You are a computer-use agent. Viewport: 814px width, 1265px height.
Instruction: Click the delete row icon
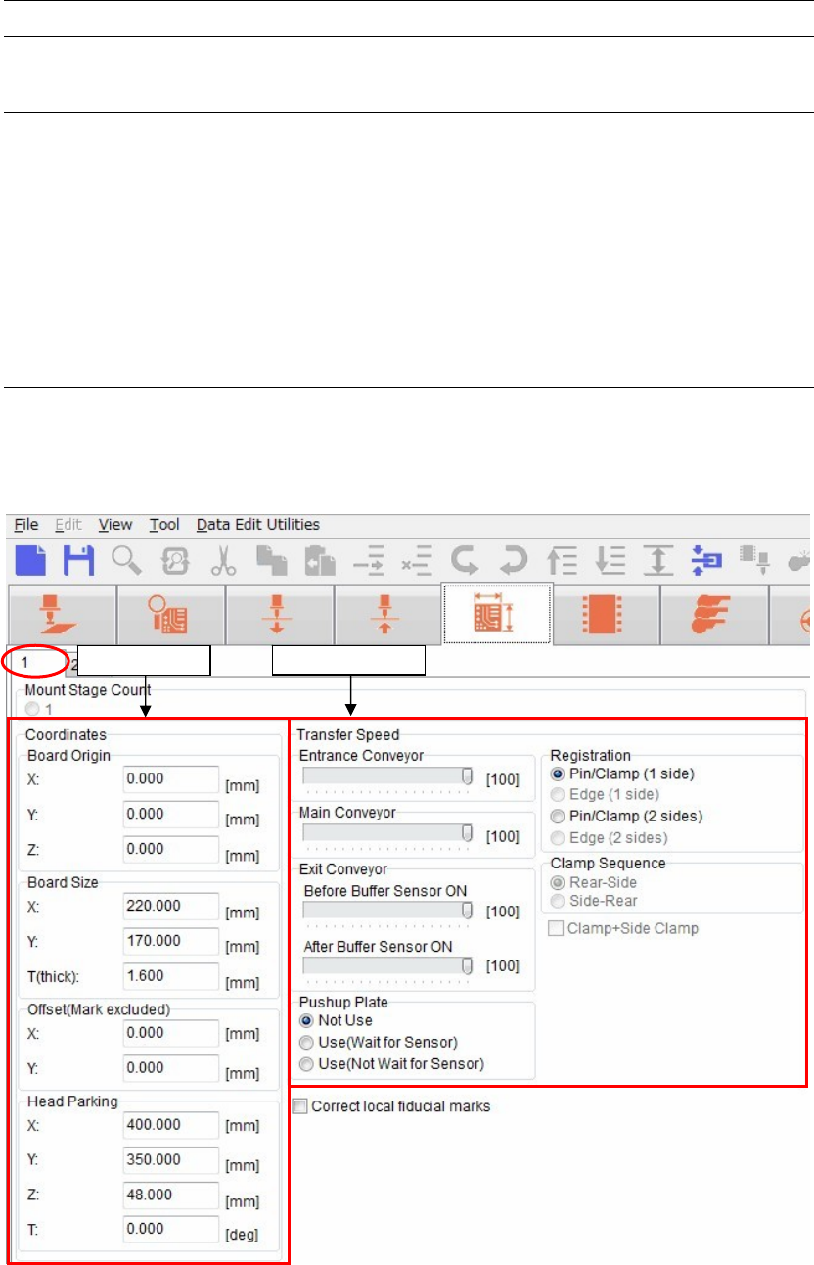pyautogui.click(x=419, y=561)
